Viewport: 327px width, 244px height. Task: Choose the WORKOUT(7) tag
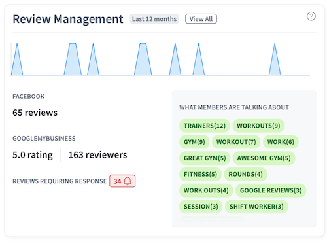click(236, 142)
